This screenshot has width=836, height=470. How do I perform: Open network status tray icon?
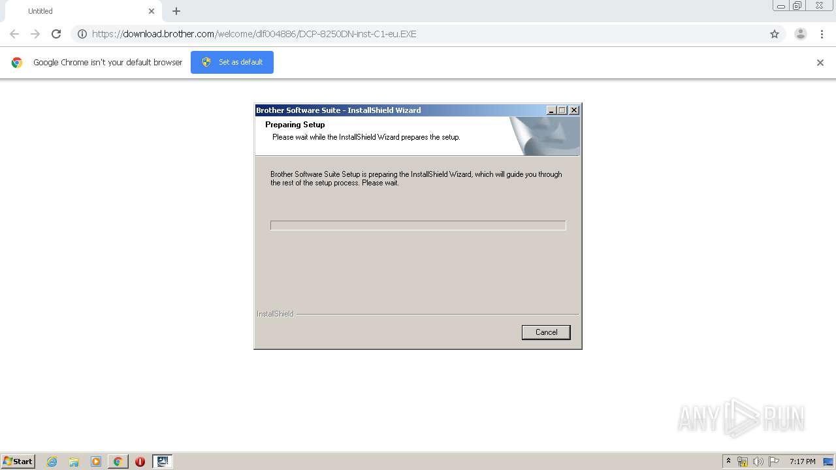743,462
